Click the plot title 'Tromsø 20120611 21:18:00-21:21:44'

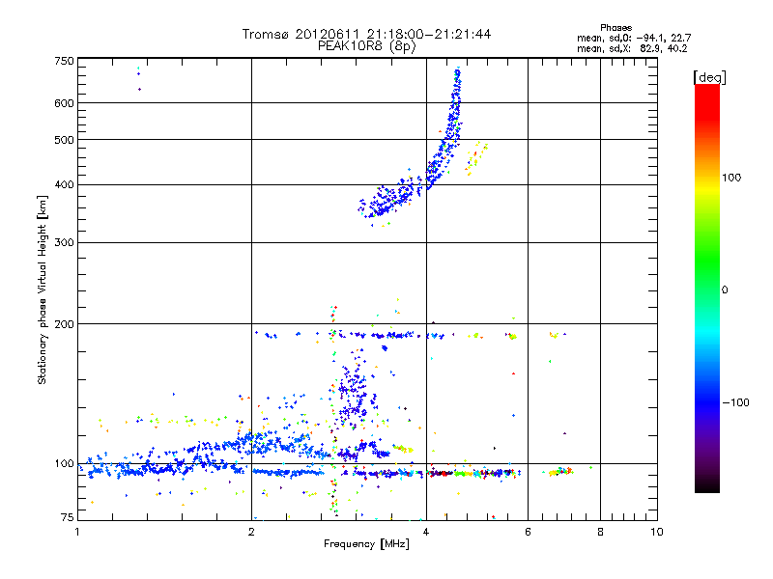click(x=366, y=34)
